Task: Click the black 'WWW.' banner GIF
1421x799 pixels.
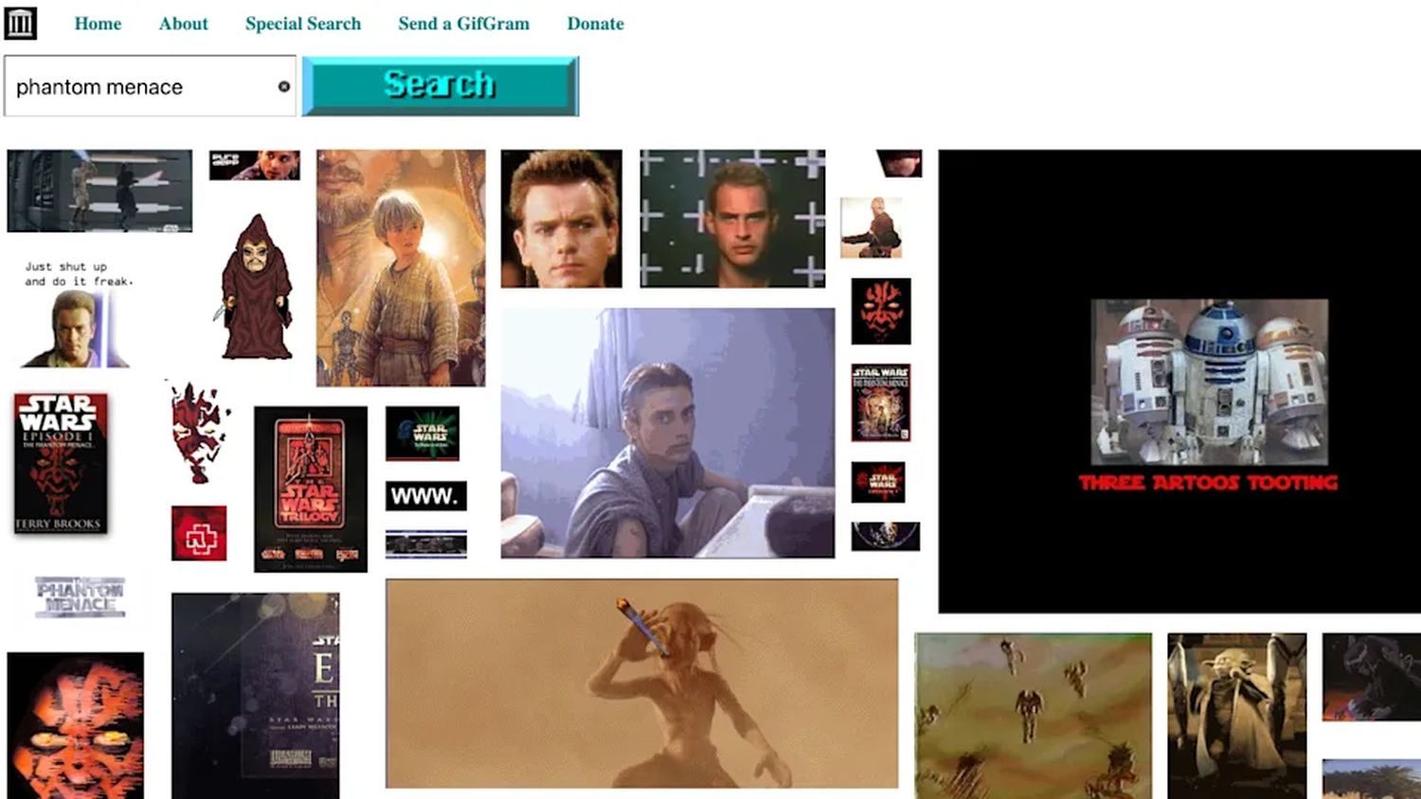Action: coord(425,495)
